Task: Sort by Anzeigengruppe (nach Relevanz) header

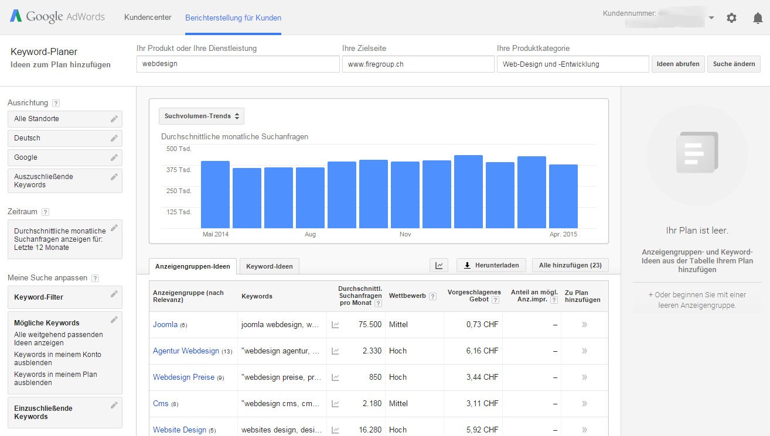Action: coord(188,296)
